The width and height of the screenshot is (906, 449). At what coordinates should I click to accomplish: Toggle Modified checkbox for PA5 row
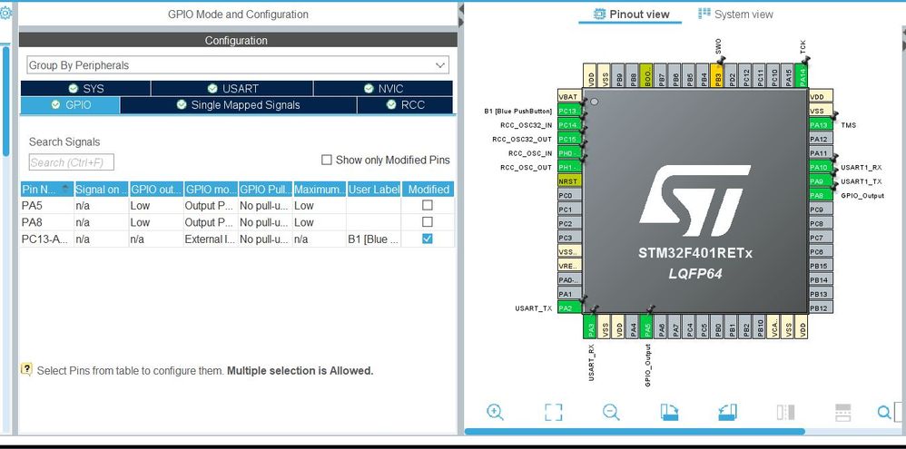pos(427,205)
